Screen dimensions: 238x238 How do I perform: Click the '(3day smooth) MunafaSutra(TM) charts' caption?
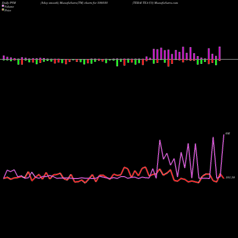(x=66, y=3)
